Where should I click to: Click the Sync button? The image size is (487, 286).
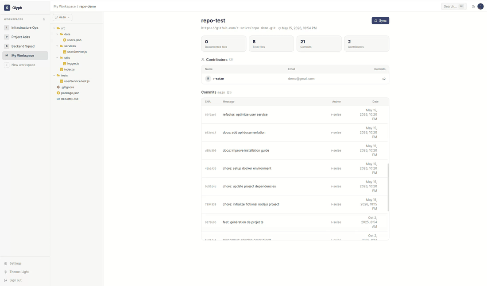click(x=380, y=20)
